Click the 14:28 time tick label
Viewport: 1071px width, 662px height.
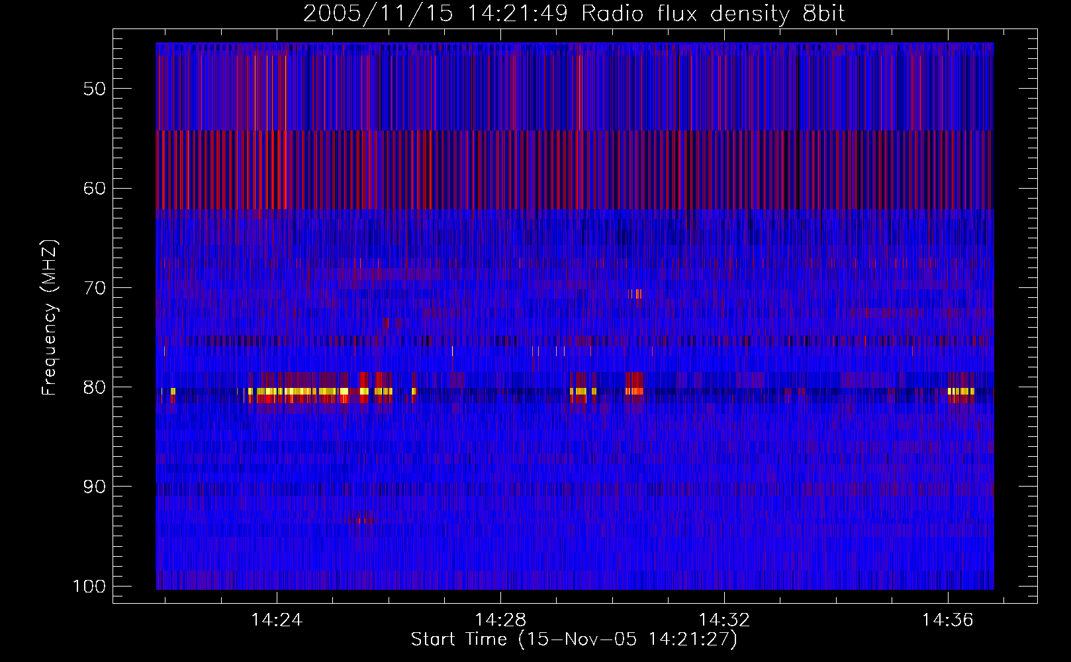point(500,620)
